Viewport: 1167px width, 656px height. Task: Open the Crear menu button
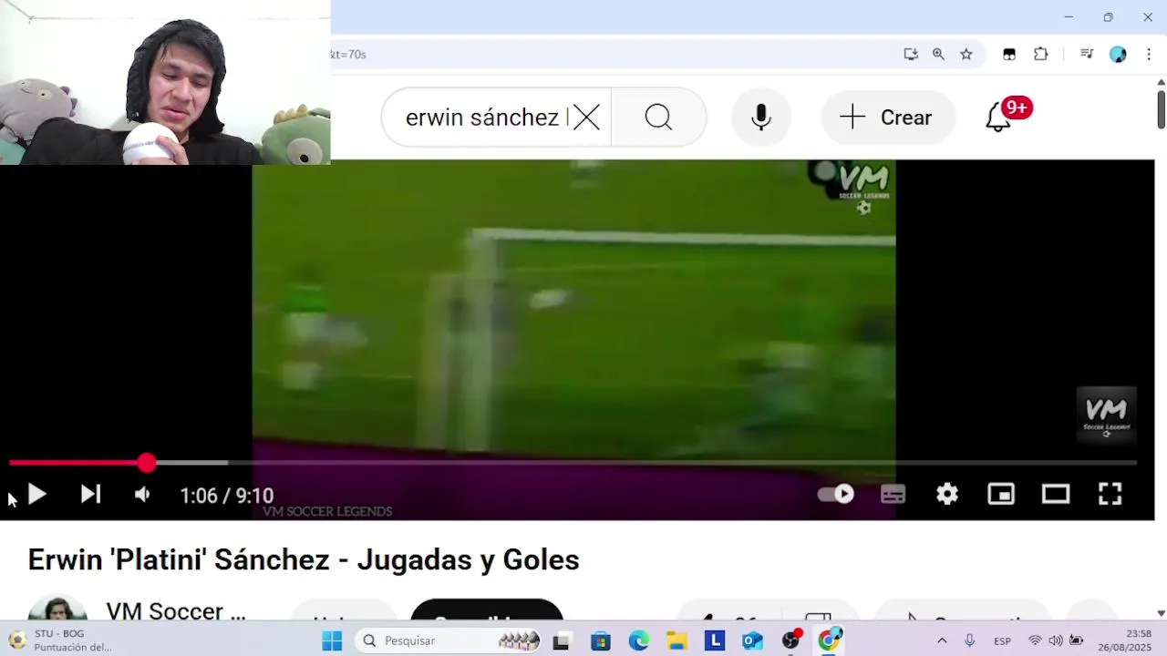point(888,118)
